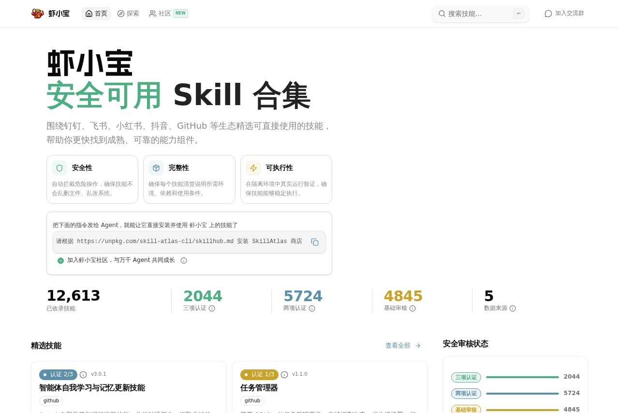Click the info icon next to 三项认证 stat
This screenshot has height=413, width=619.
[212, 308]
